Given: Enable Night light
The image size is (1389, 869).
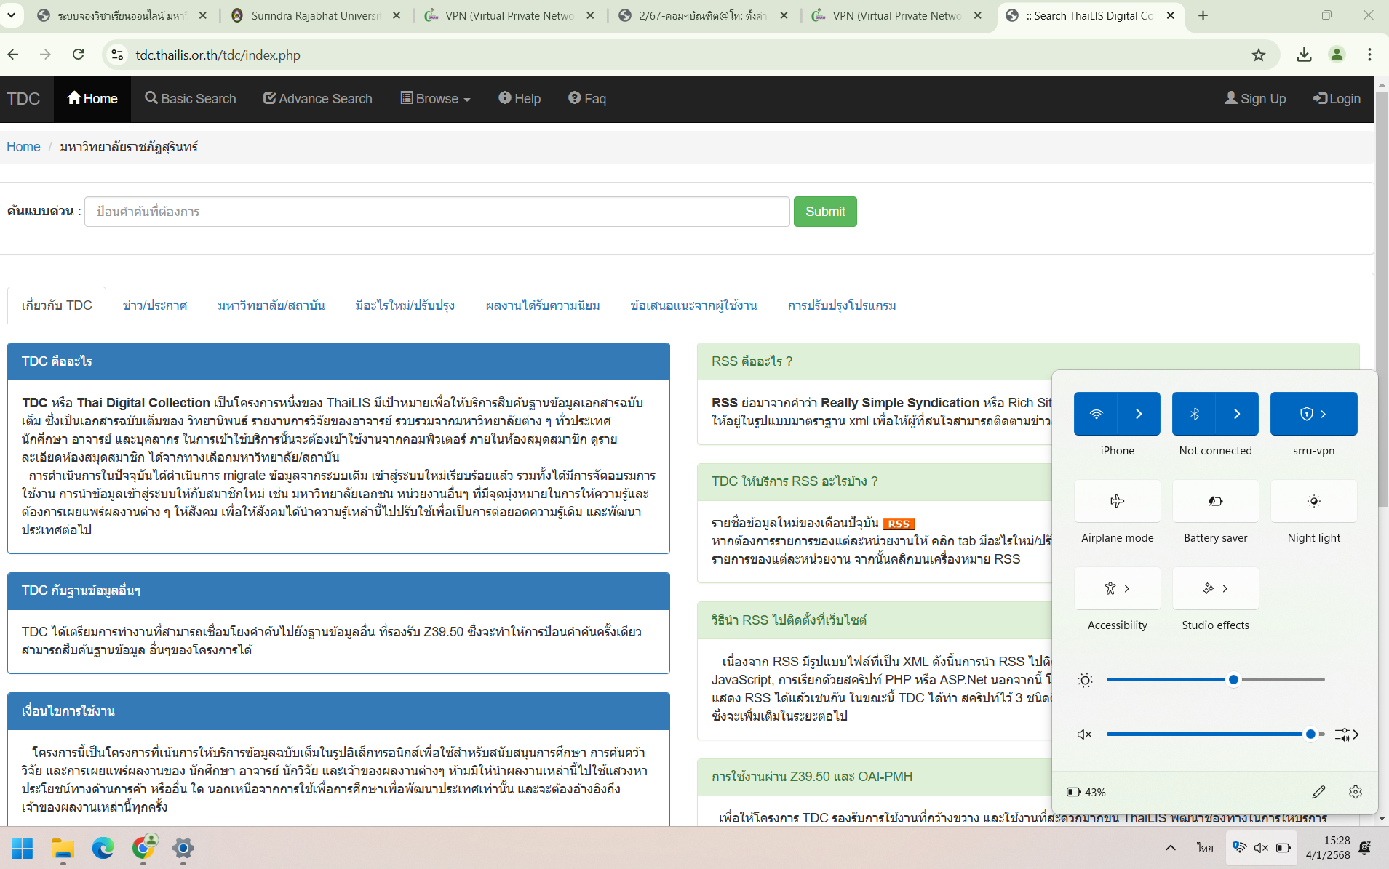Looking at the screenshot, I should (1313, 501).
